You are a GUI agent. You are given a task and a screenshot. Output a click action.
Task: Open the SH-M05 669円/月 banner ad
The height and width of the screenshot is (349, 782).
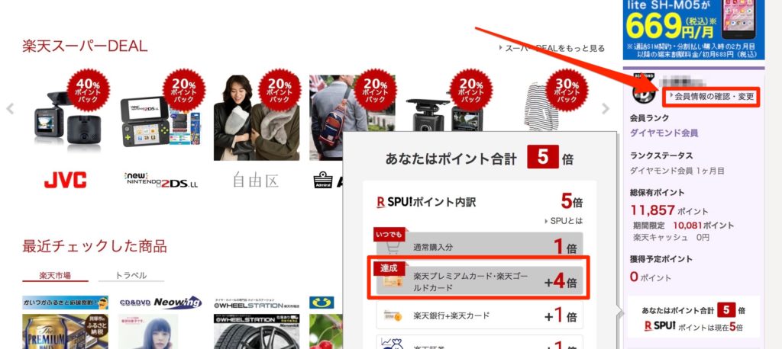pos(693,30)
